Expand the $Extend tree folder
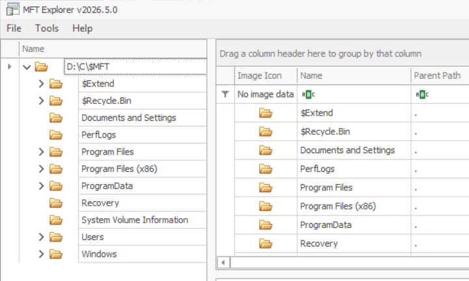Screen dimensions: 469x281 [x=41, y=84]
